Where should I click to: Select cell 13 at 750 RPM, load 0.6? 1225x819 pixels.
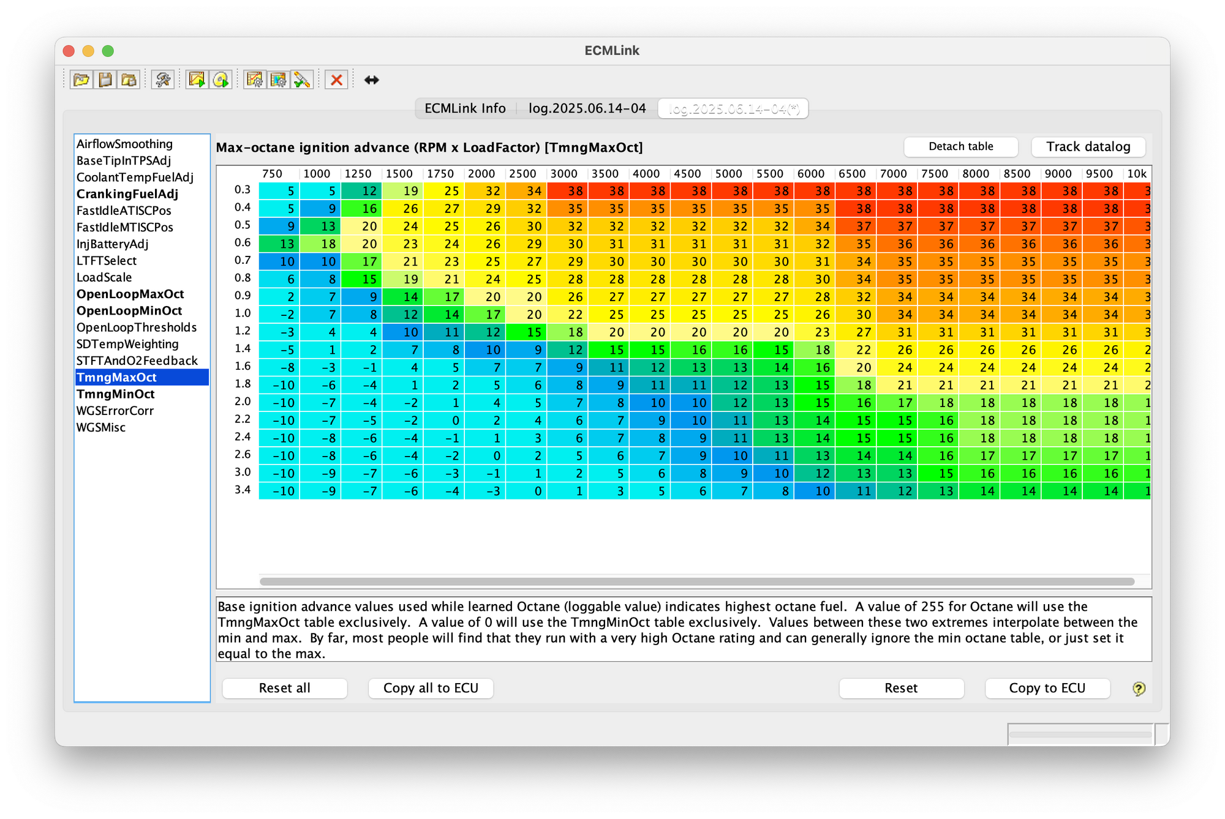pyautogui.click(x=279, y=244)
